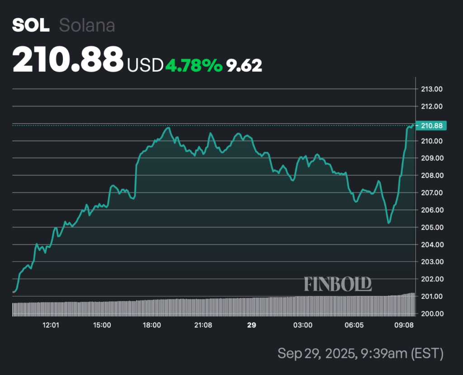Click the large 210.88 price figure

pyautogui.click(x=68, y=60)
